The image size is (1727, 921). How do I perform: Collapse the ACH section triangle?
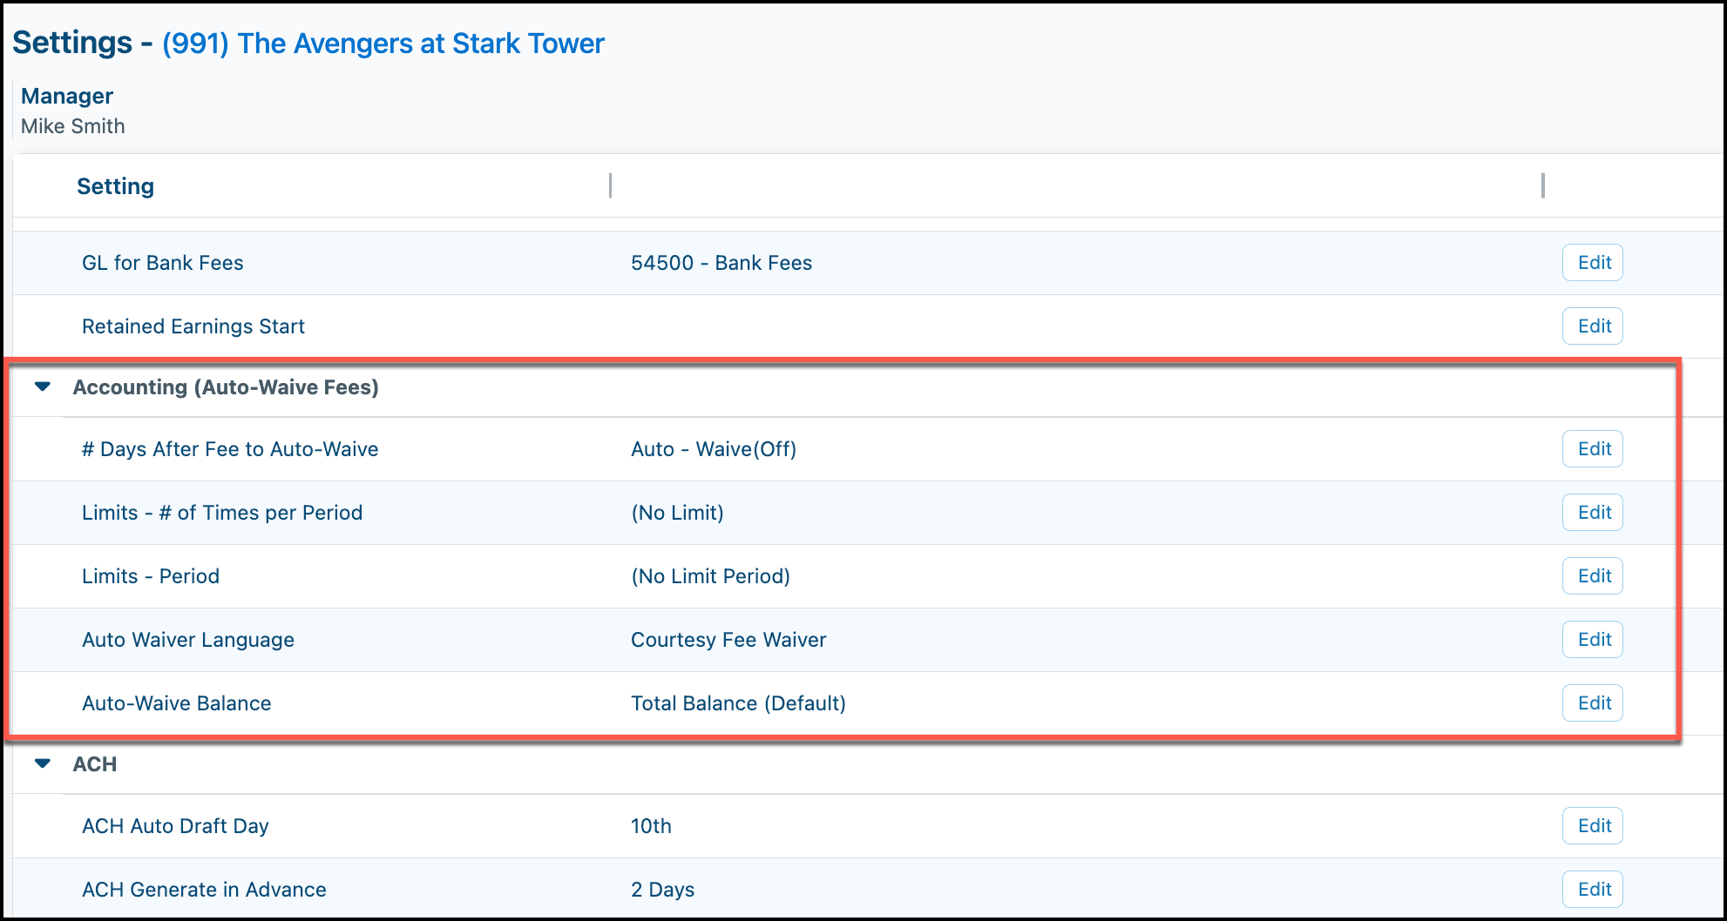point(43,763)
